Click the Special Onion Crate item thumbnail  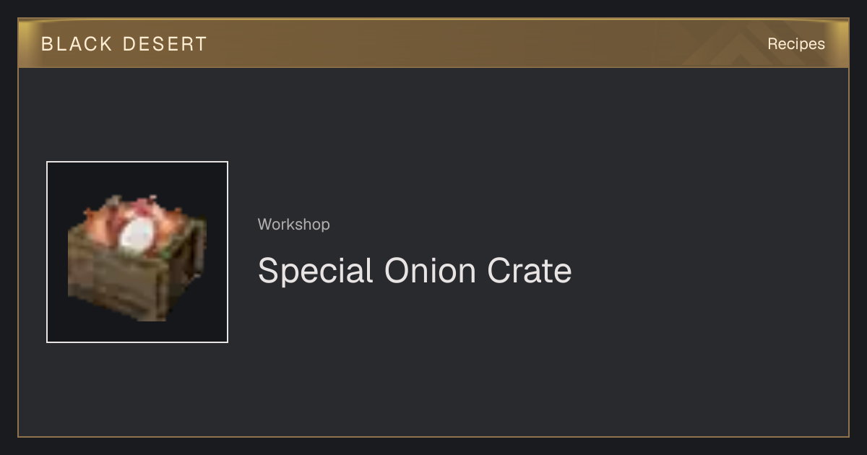137,252
